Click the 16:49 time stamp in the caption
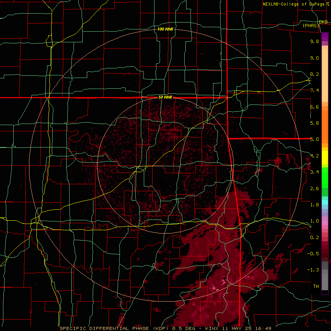This screenshot has height=331, width=331. (264, 328)
